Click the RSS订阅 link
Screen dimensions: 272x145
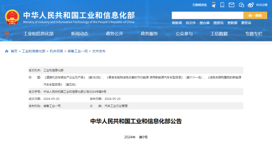tap(262, 5)
